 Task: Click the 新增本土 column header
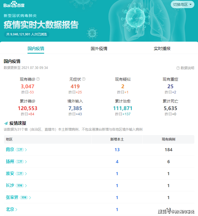[x=117, y=139]
